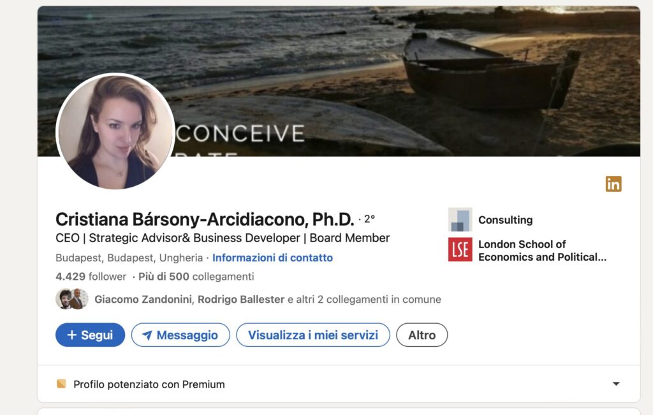Click the Visualizza i miei servizi button

312,335
